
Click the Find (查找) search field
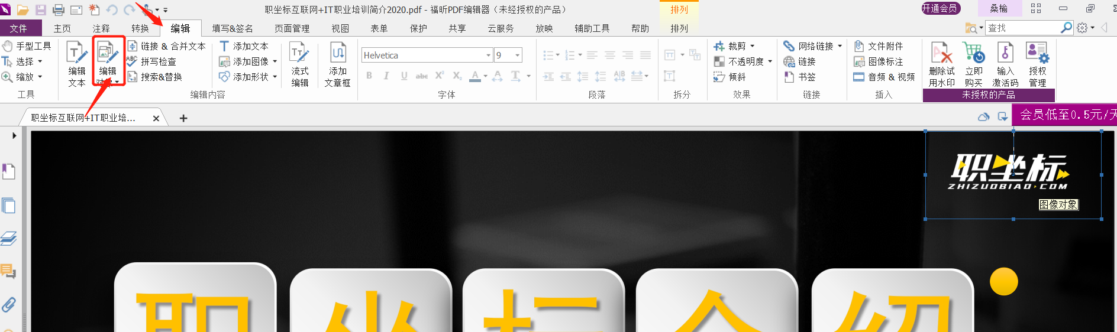1023,28
